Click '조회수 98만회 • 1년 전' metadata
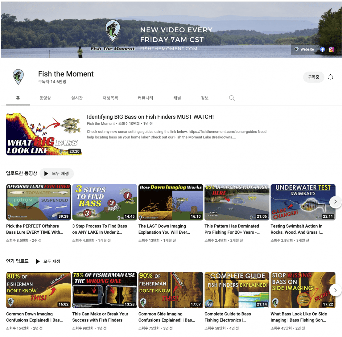 coord(90,328)
